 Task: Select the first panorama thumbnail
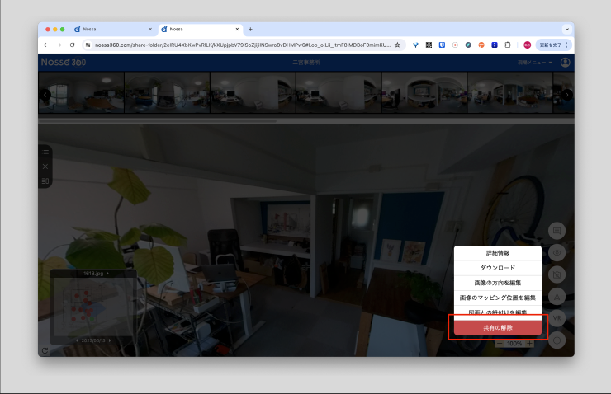[x=82, y=92]
